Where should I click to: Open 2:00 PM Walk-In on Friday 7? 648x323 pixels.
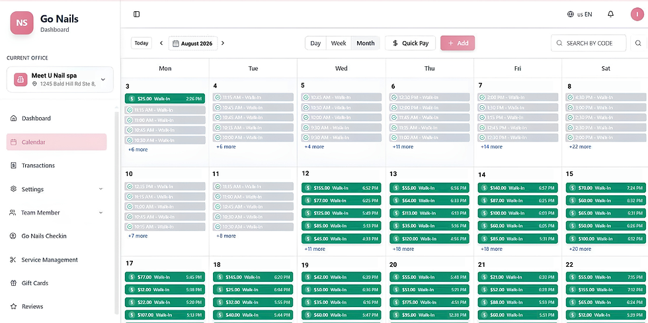pos(518,97)
